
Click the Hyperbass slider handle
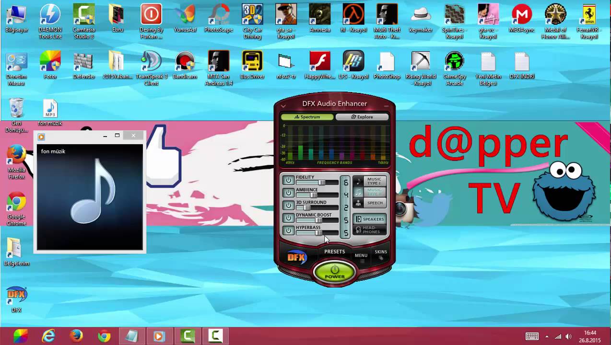[x=318, y=233]
